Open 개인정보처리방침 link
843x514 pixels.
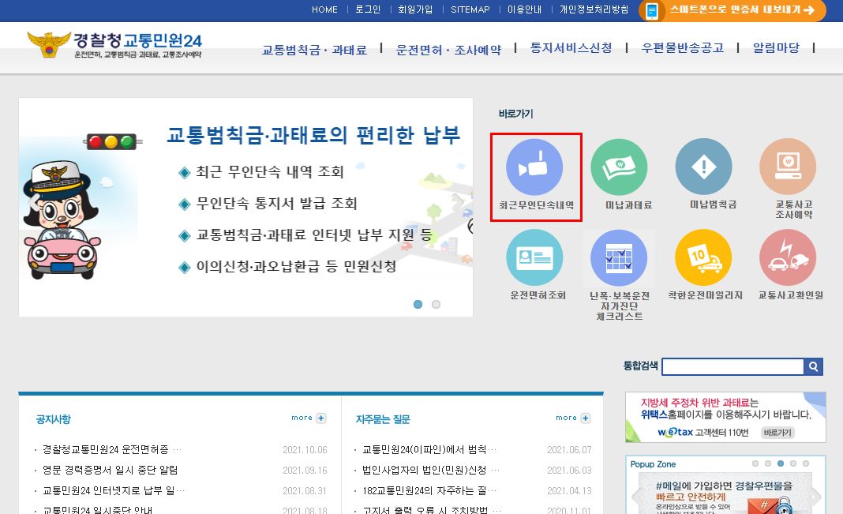594,9
